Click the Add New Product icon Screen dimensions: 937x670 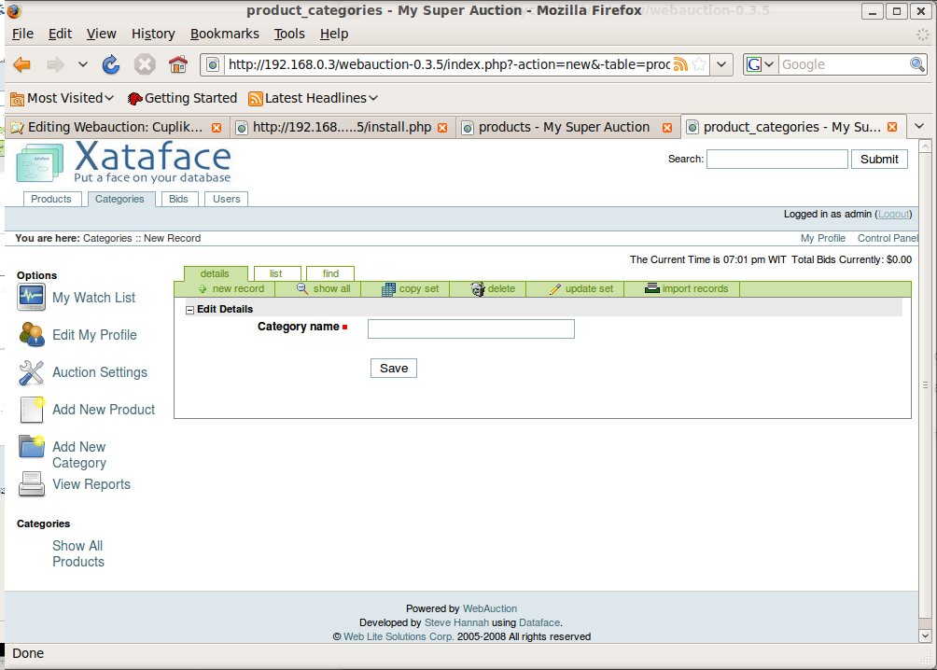pos(33,410)
